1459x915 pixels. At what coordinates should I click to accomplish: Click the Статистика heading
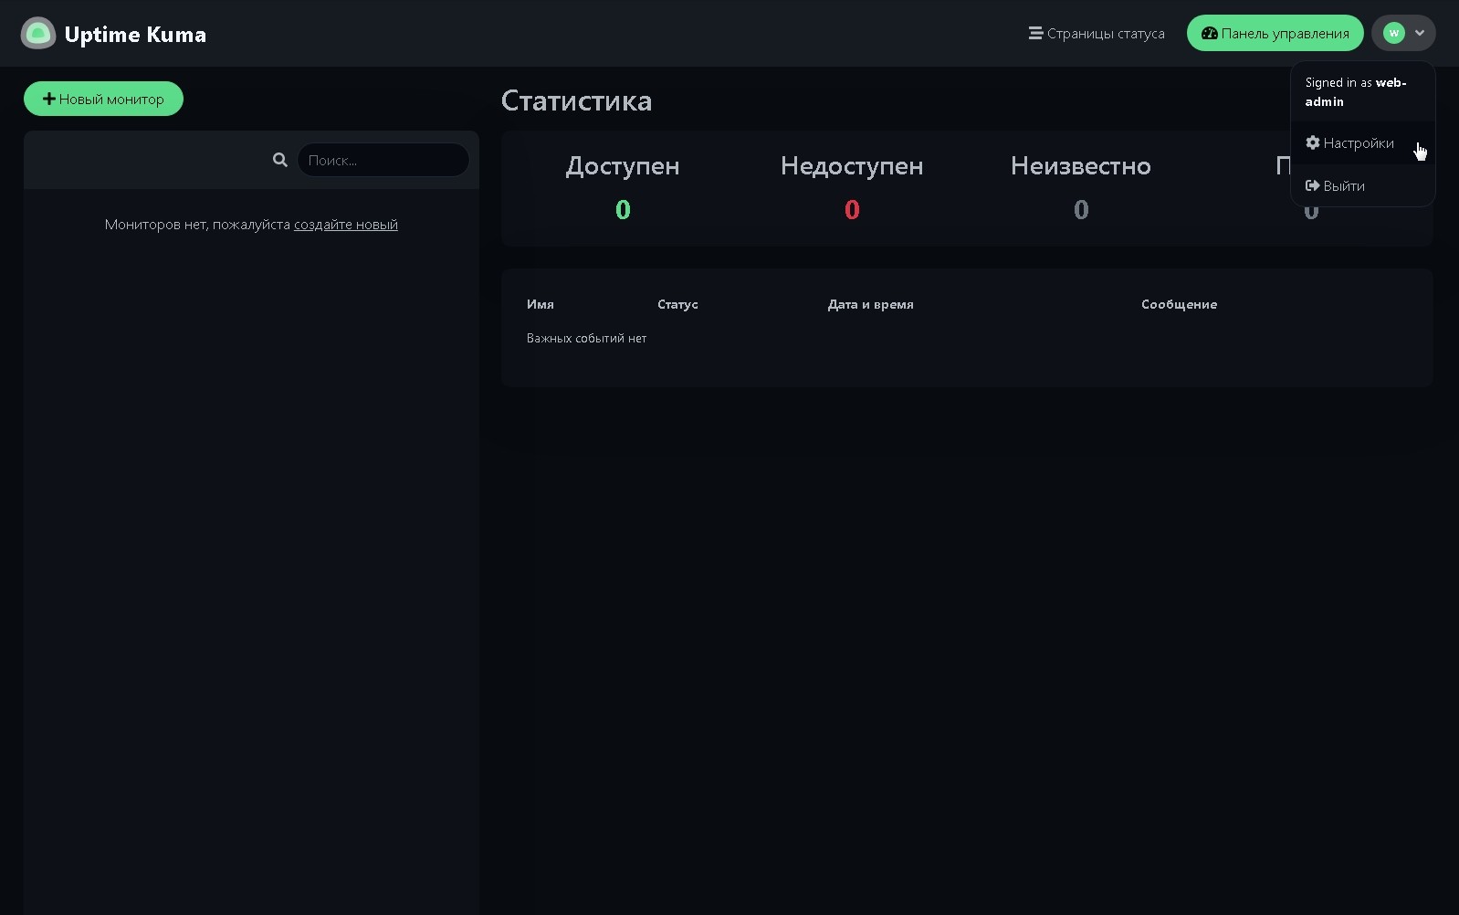[576, 100]
